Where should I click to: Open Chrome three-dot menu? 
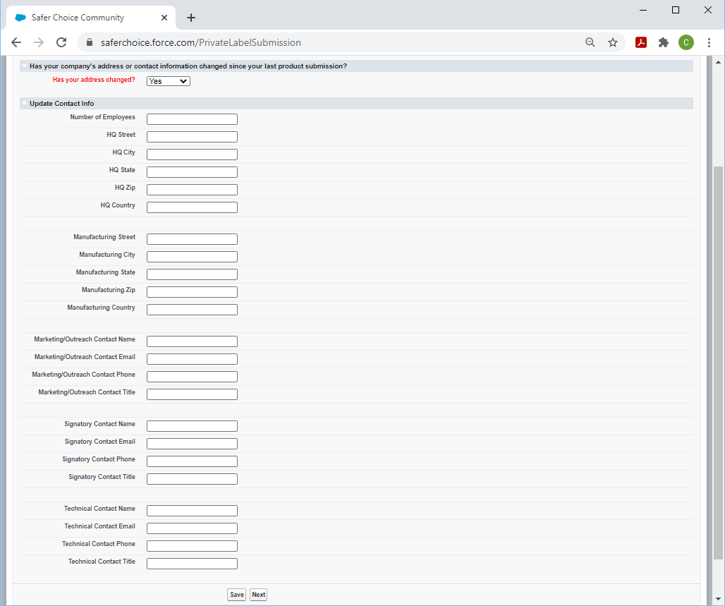[x=709, y=42]
